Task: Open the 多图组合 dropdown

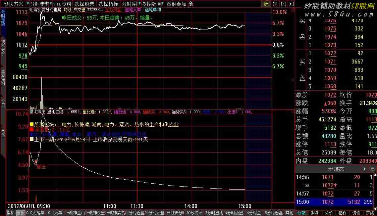Action: pos(153,4)
